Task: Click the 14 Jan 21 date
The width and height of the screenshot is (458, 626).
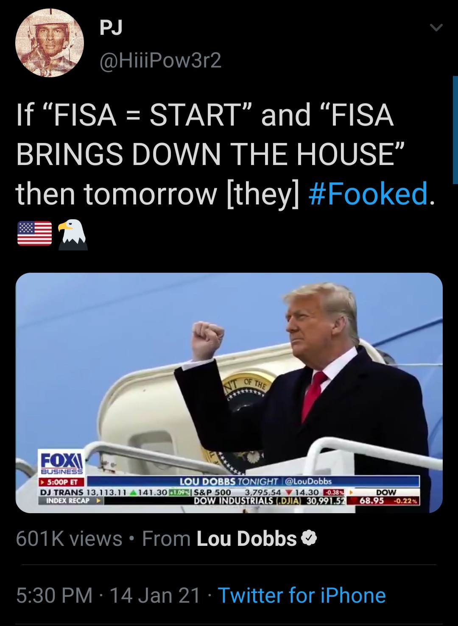Action: pyautogui.click(x=155, y=595)
